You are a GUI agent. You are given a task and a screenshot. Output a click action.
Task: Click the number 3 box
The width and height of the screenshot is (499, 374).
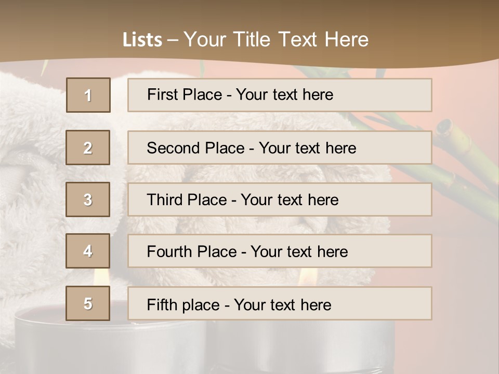pyautogui.click(x=88, y=199)
